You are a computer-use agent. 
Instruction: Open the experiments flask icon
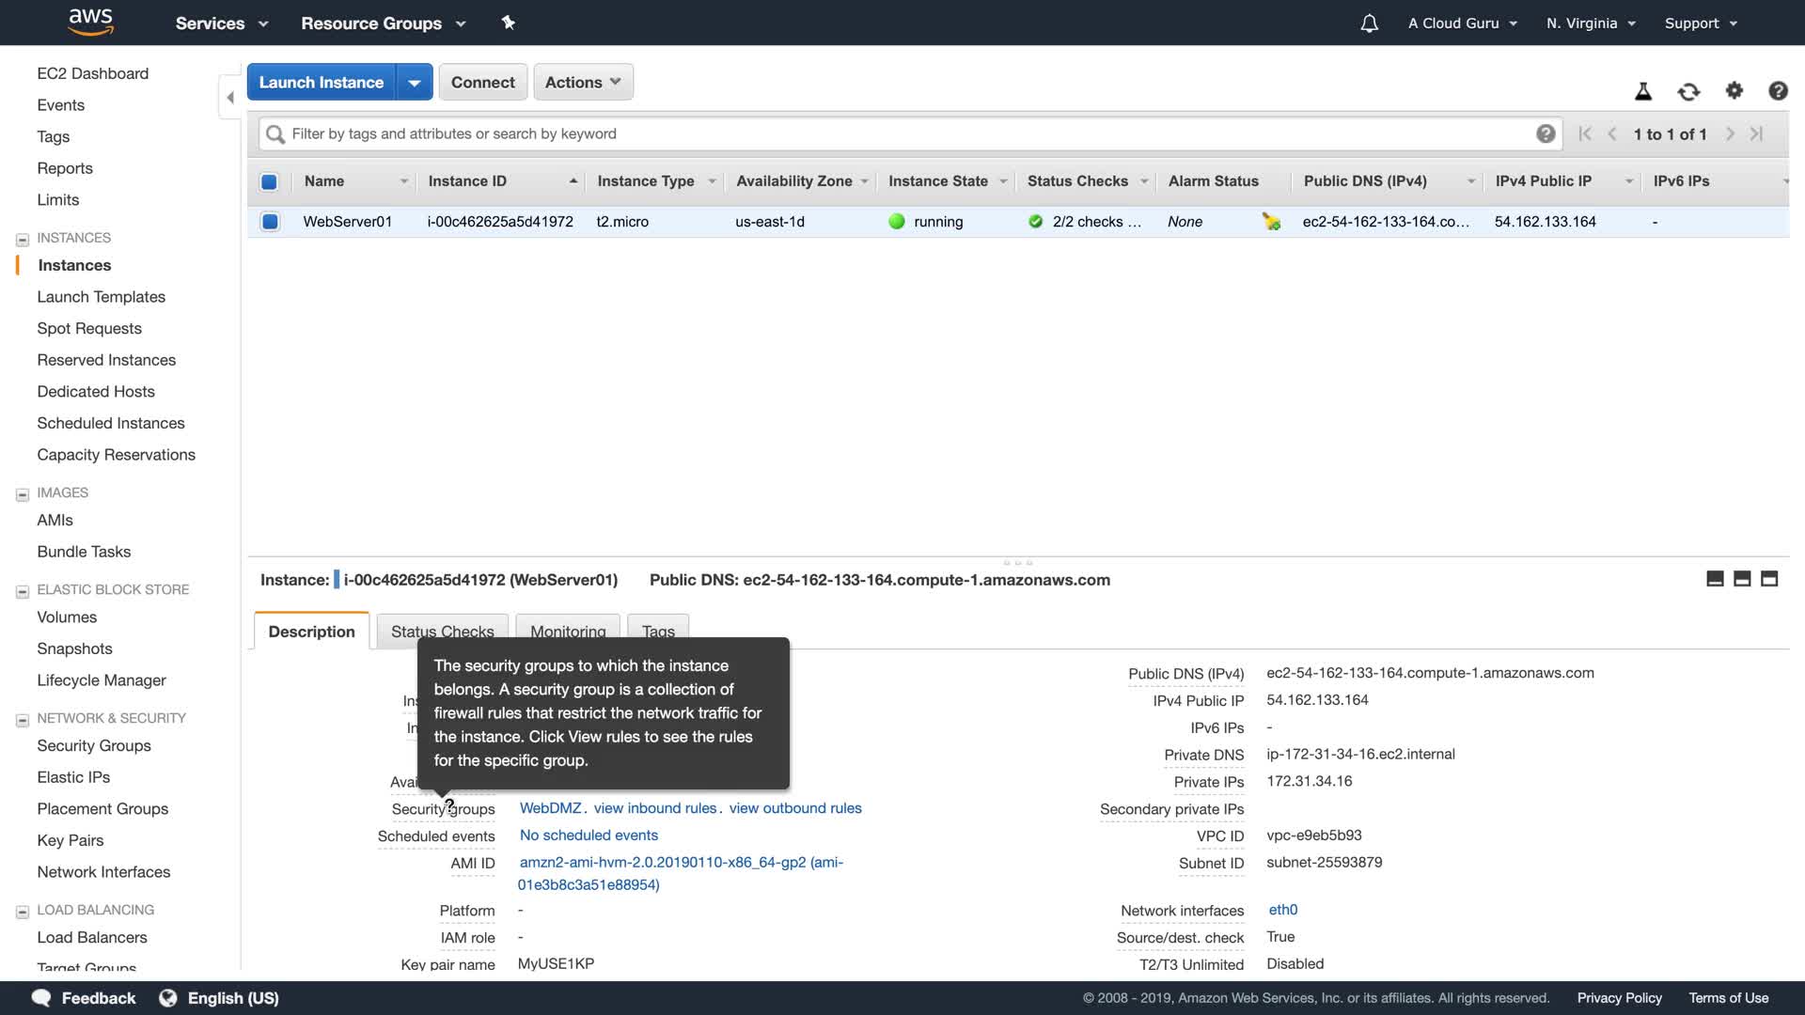point(1643,91)
